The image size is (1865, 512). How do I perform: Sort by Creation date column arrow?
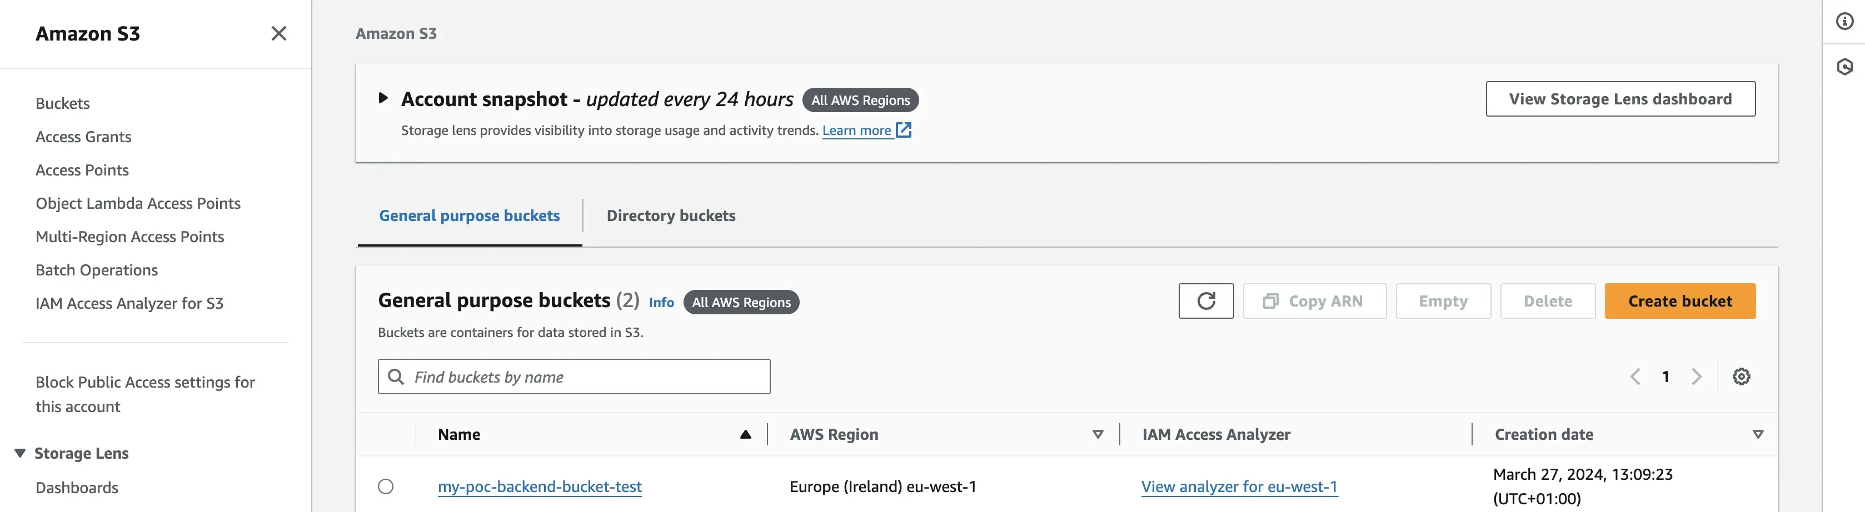(1757, 435)
